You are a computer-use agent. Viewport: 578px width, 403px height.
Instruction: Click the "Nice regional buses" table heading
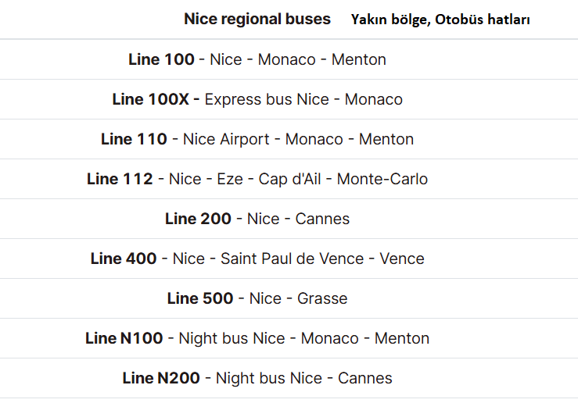(x=257, y=19)
